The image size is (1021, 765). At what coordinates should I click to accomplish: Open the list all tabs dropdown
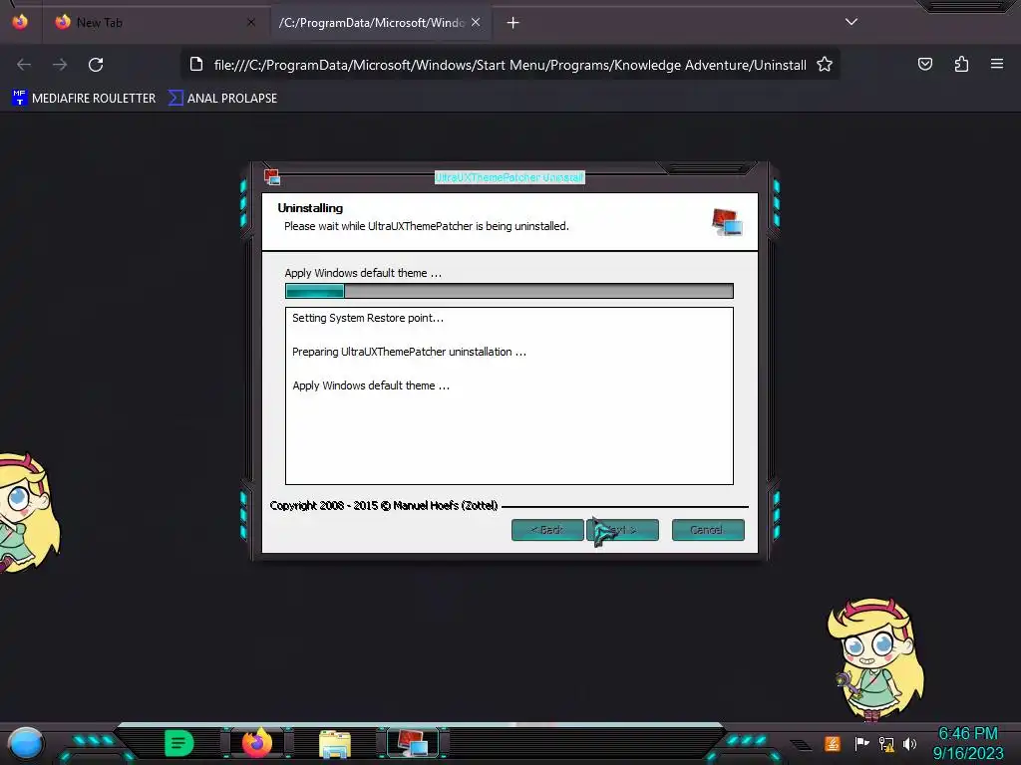tap(851, 22)
